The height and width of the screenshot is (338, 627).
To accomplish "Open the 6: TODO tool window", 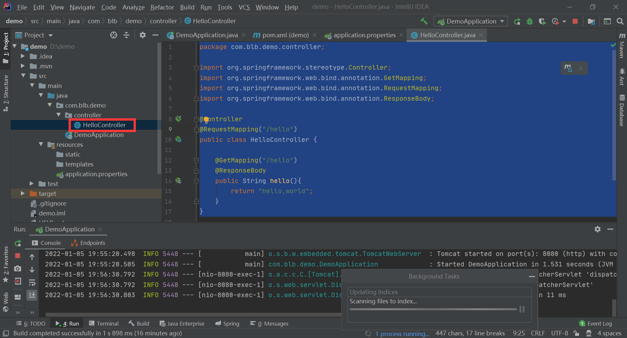I will 31,324.
